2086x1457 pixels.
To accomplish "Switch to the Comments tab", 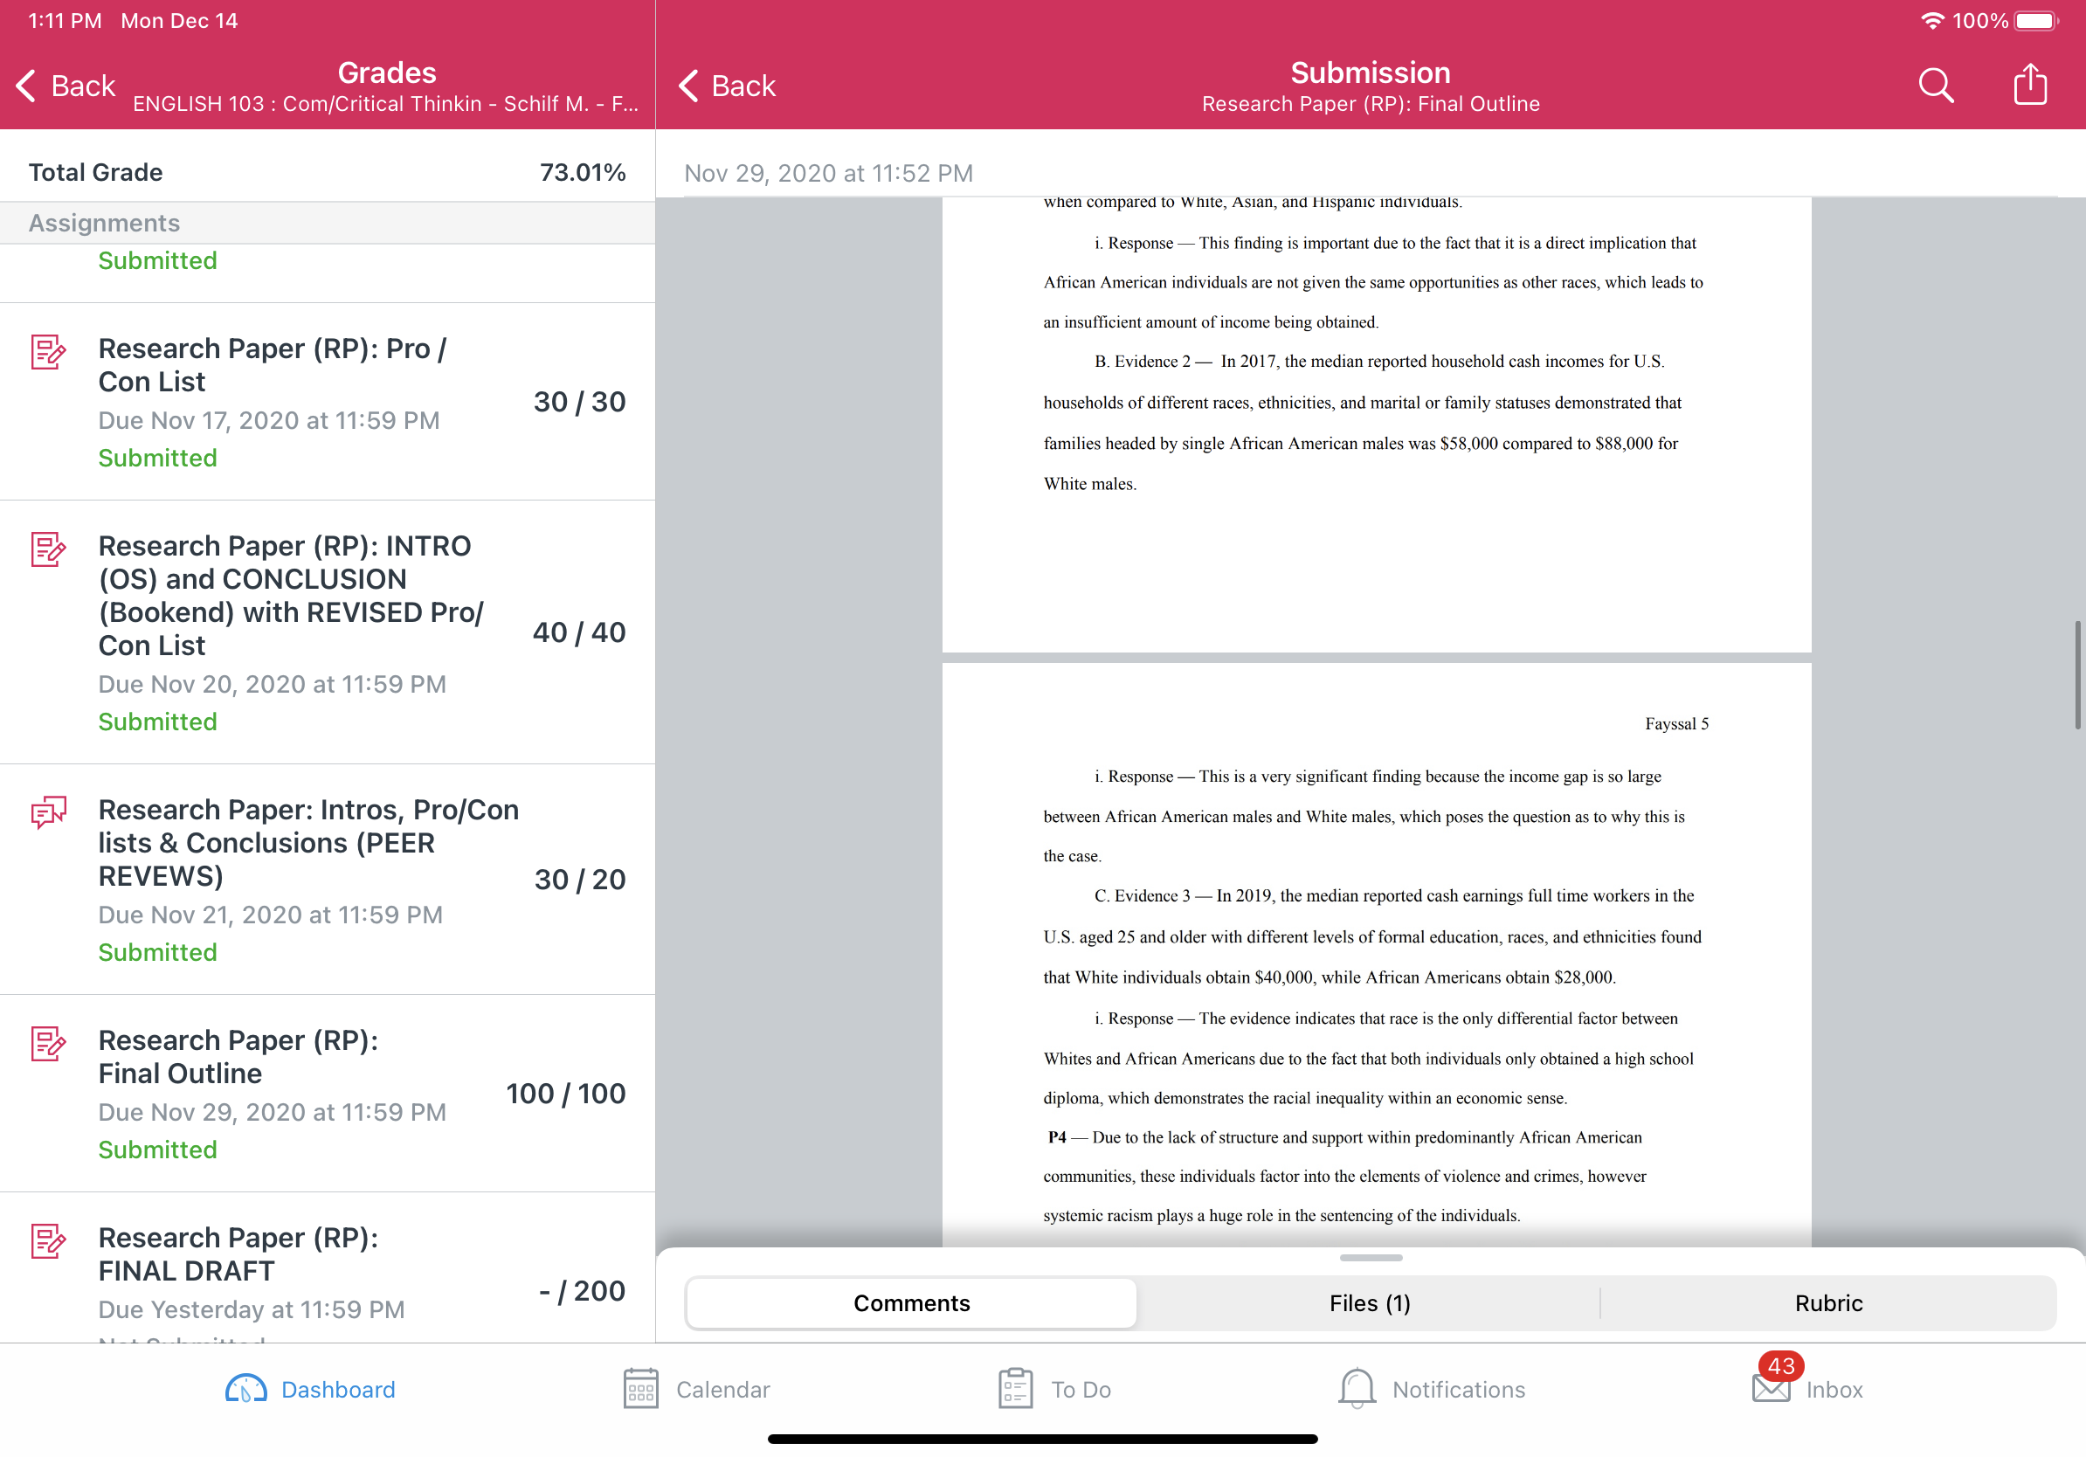I will (x=911, y=1303).
